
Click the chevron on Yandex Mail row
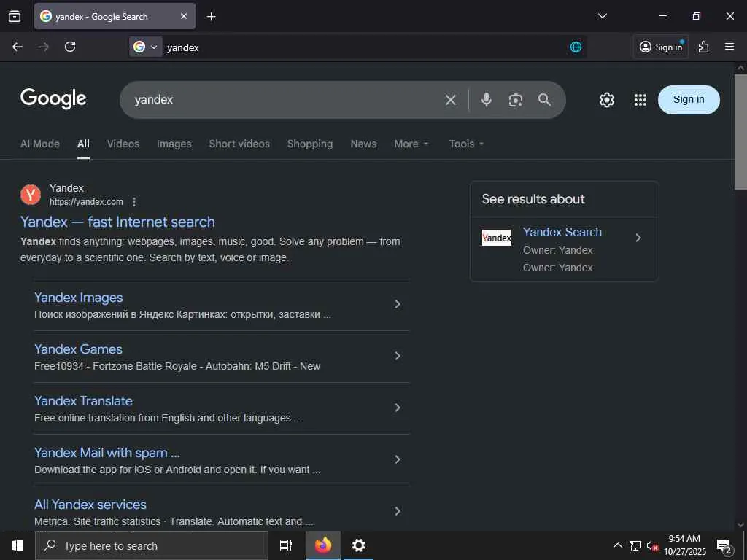click(398, 459)
